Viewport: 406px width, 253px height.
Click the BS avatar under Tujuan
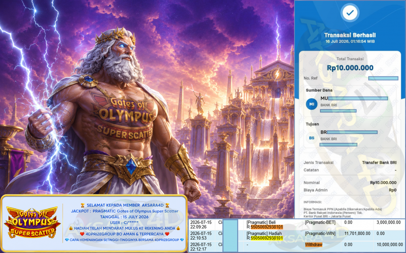(x=312, y=138)
